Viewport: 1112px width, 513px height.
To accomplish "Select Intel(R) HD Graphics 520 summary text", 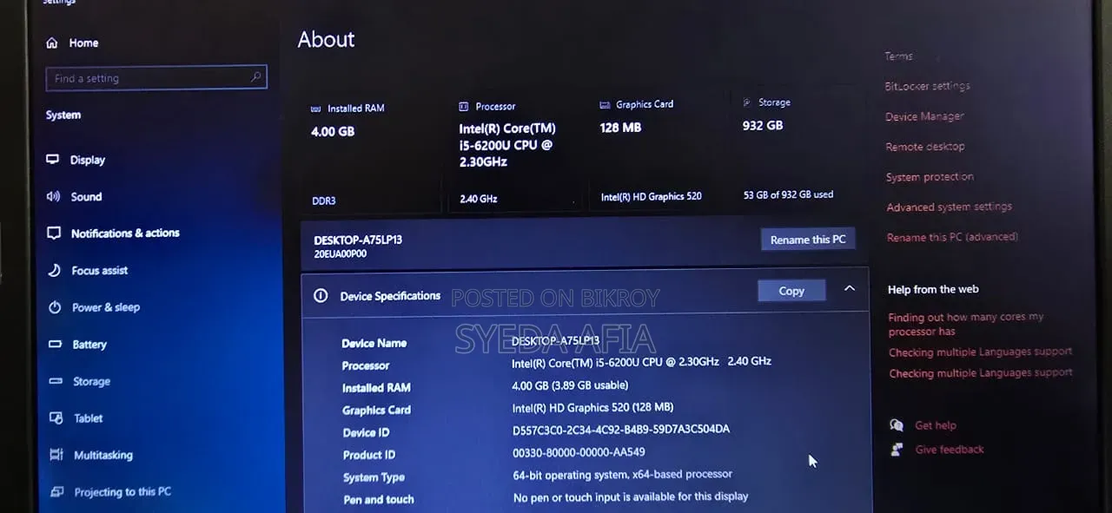I will (651, 197).
